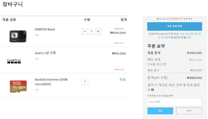This screenshot has width=208, height=119.
Task: Click the 있음 stock label under HERO10 Black
Action: (x=37, y=35)
